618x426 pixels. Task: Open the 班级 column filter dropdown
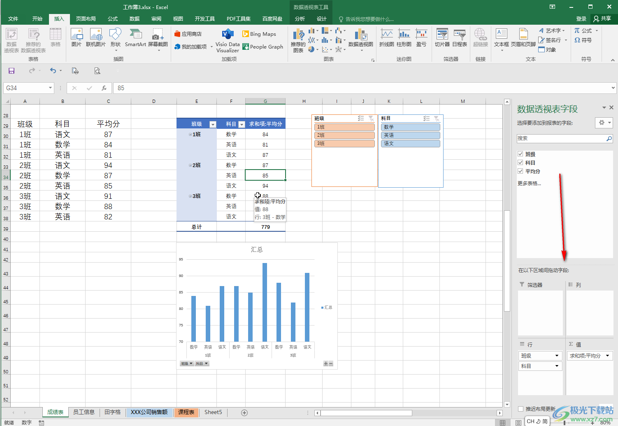point(213,124)
